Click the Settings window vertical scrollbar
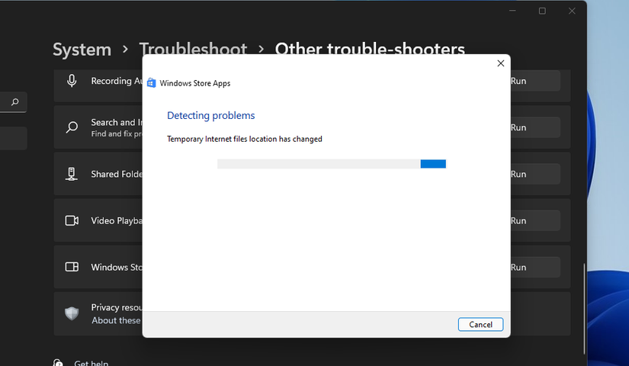 584,308
